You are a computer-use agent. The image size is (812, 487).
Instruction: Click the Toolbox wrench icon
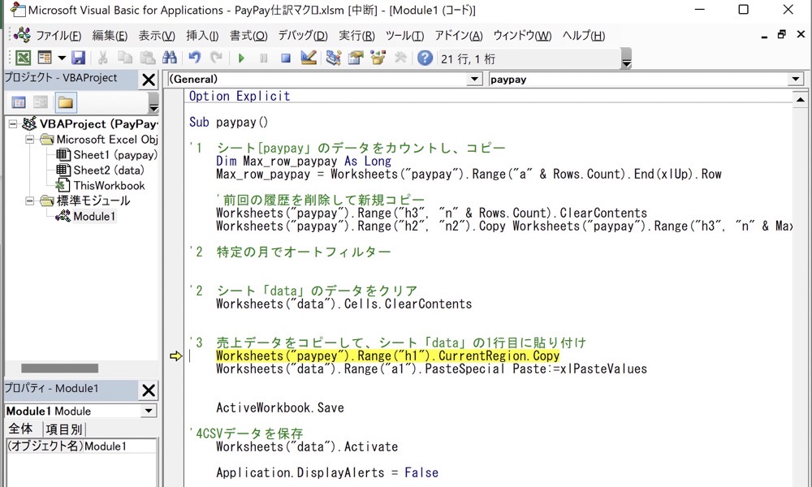[x=400, y=58]
